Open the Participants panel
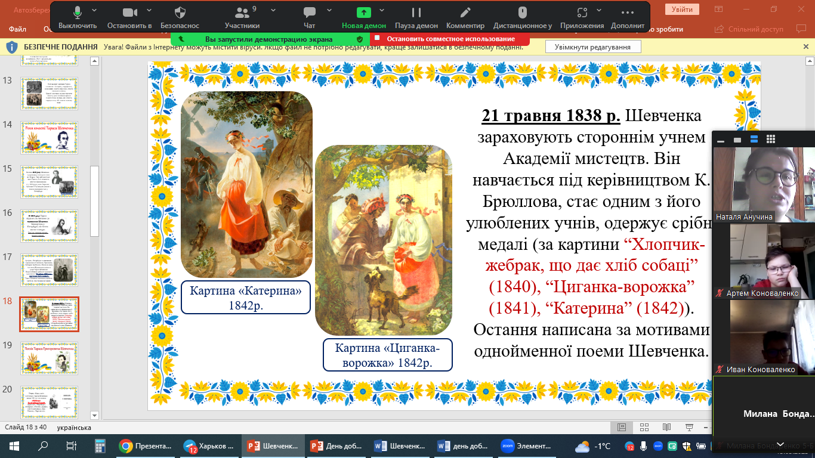The height and width of the screenshot is (458, 815). (x=242, y=17)
